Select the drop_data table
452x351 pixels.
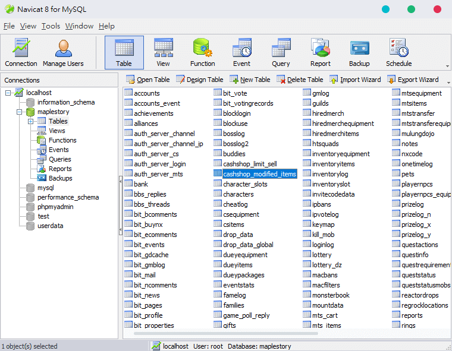[x=238, y=235]
